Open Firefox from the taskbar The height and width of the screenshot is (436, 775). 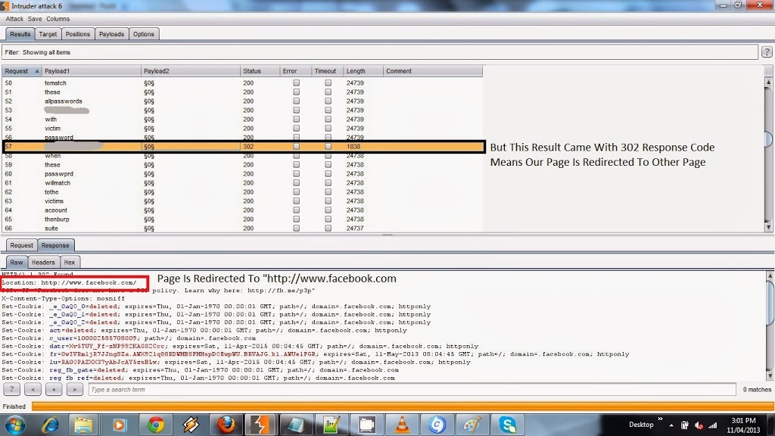226,425
